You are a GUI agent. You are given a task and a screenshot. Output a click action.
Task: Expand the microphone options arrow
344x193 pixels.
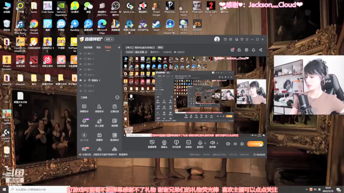point(205,143)
